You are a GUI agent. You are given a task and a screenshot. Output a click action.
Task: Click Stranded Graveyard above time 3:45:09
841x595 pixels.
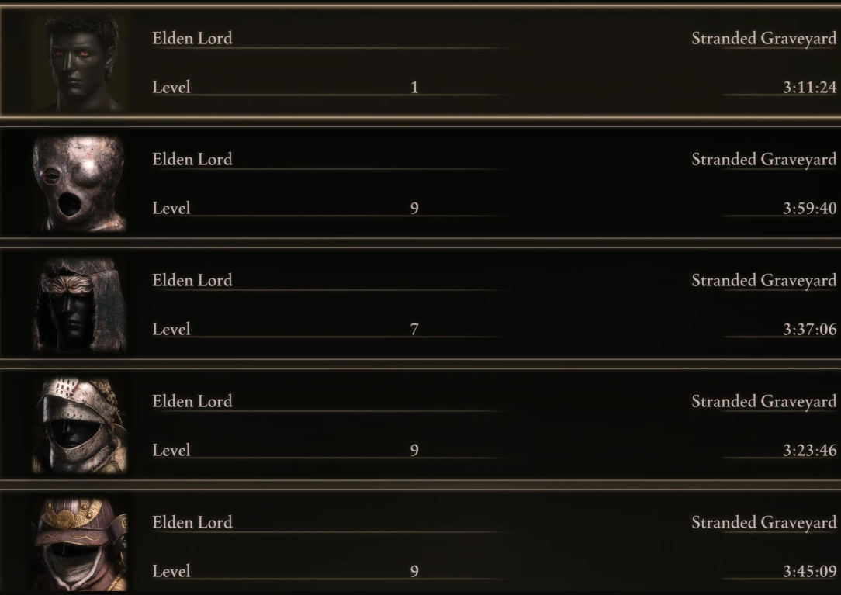pos(763,523)
